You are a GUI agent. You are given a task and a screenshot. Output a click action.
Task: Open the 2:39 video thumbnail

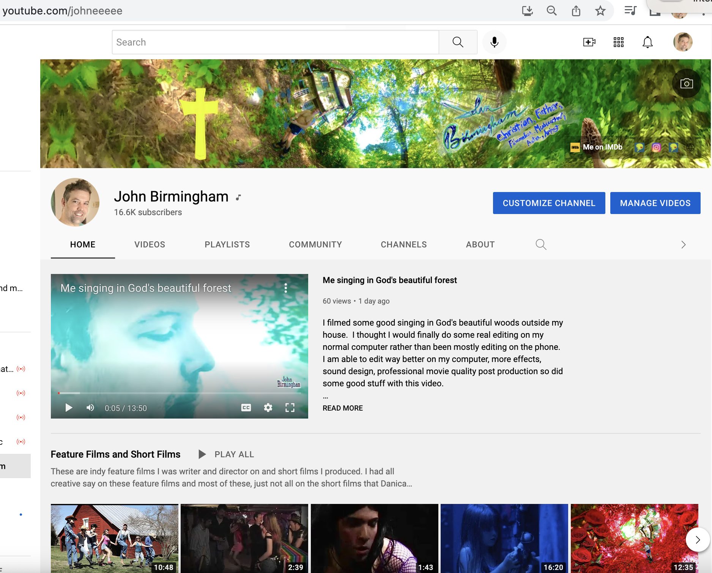(244, 538)
